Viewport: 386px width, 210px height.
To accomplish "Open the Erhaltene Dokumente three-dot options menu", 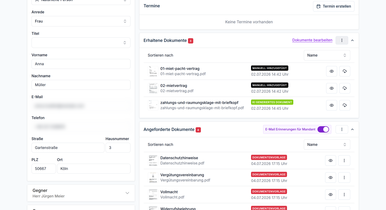I will click(x=342, y=40).
